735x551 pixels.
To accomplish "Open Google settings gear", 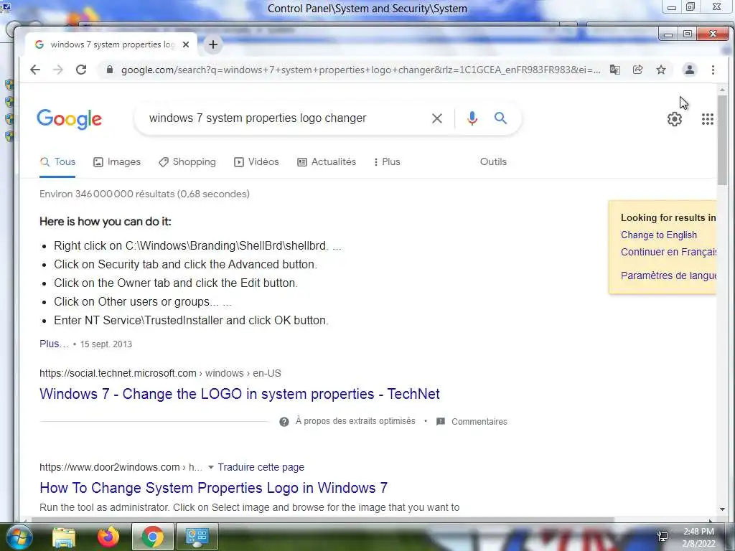I will (x=675, y=119).
